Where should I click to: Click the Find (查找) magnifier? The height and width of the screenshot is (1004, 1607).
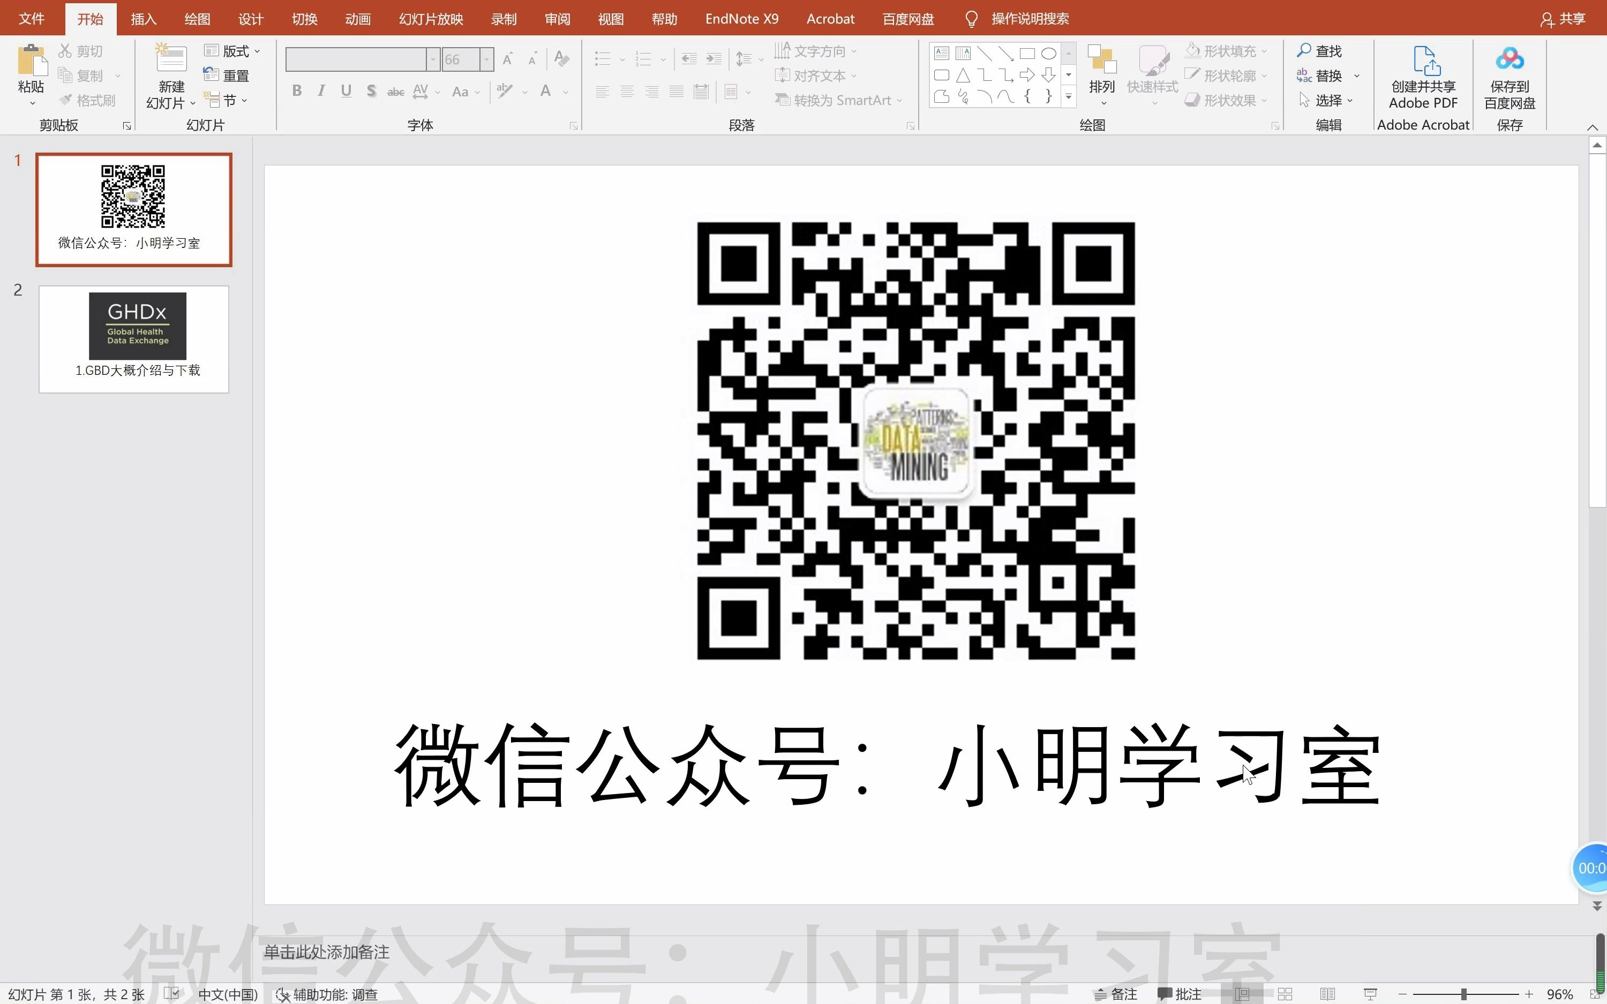click(1304, 50)
